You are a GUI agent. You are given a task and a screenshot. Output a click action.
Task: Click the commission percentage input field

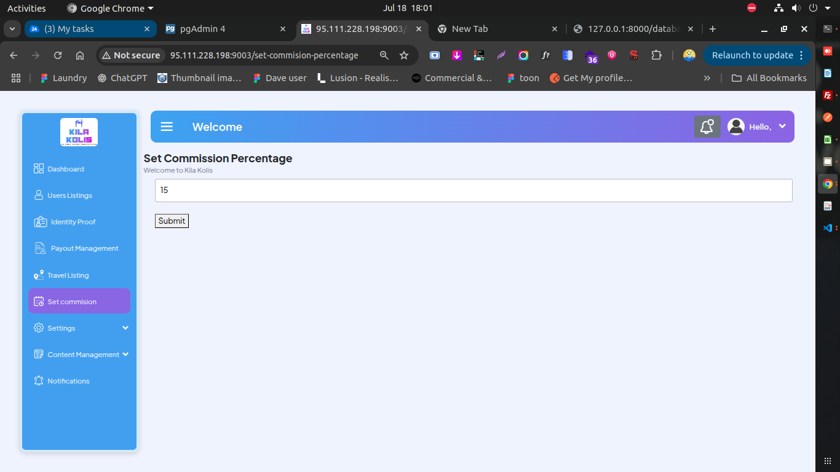click(473, 191)
